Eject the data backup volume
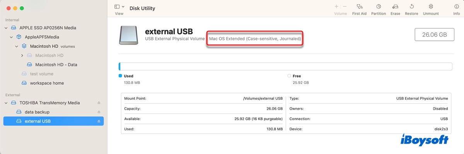The width and height of the screenshot is (464, 154). coord(99,112)
